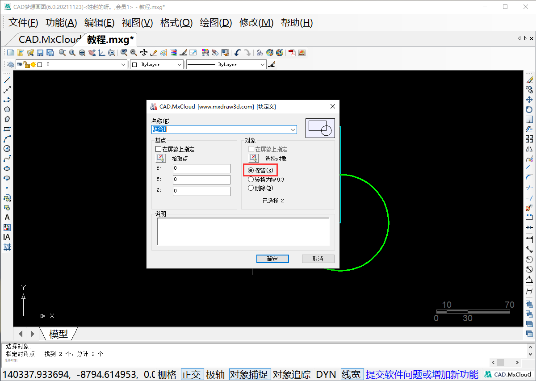Image resolution: width=536 pixels, height=381 pixels.
Task: Click the X coordinate input field
Action: tap(201, 168)
